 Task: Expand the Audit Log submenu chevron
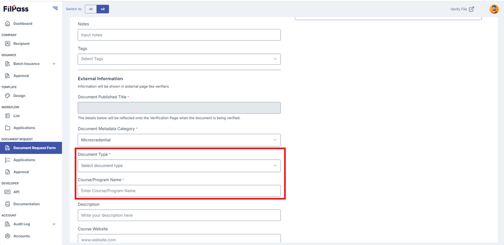click(x=54, y=224)
